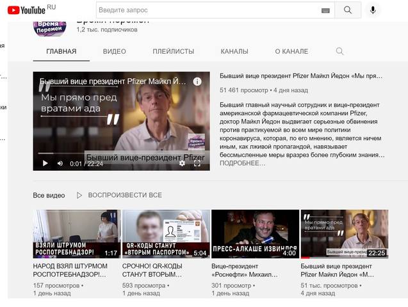Viewport: 408px width, 307px height.
Task: Open the КАНАЛЫ tab
Action: click(x=234, y=51)
